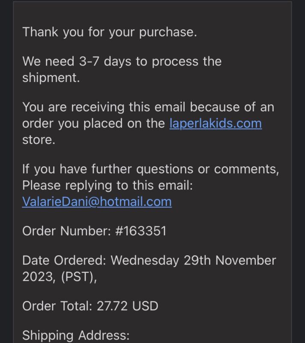
Task: Click the 'Shipping Address:' heading
Action: [x=76, y=336]
